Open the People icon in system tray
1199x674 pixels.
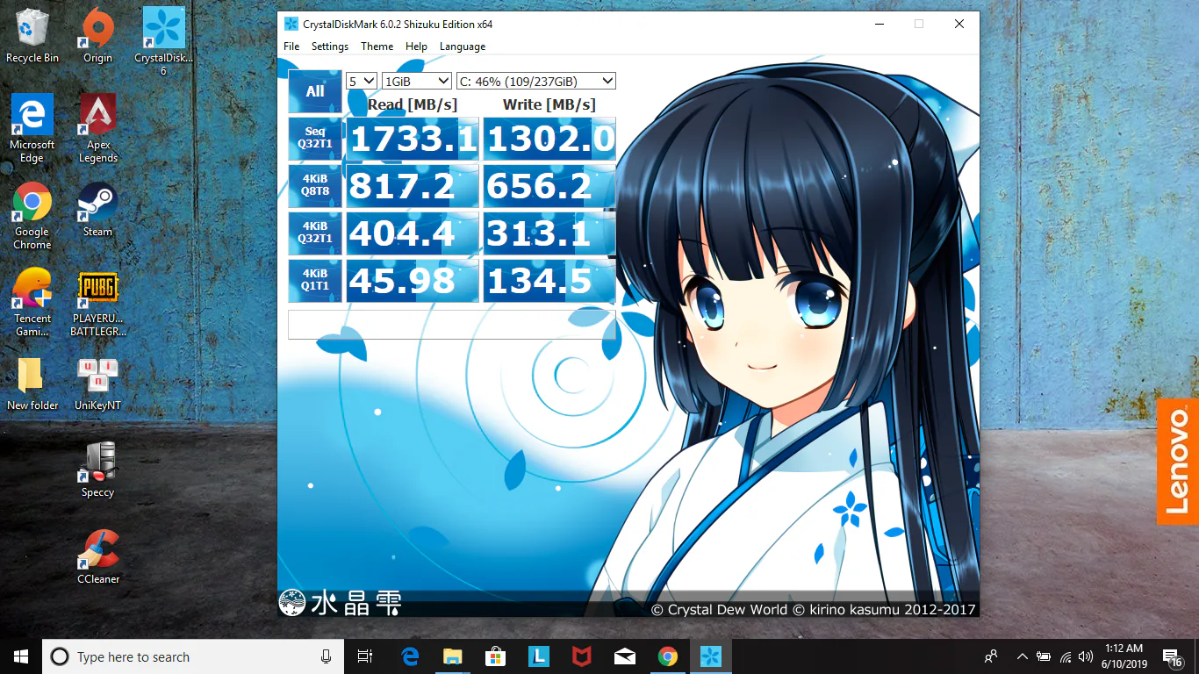(x=991, y=656)
